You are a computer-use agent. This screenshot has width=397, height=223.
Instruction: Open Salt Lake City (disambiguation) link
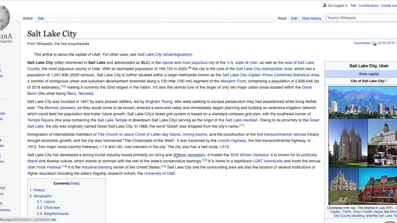tap(165, 55)
